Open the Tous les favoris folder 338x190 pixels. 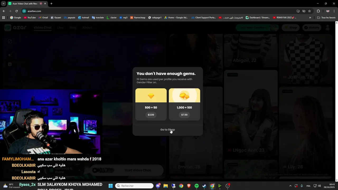pos(326,18)
